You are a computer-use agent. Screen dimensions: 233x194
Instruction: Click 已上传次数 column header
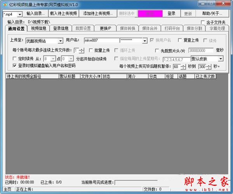pyautogui.click(x=205, y=77)
